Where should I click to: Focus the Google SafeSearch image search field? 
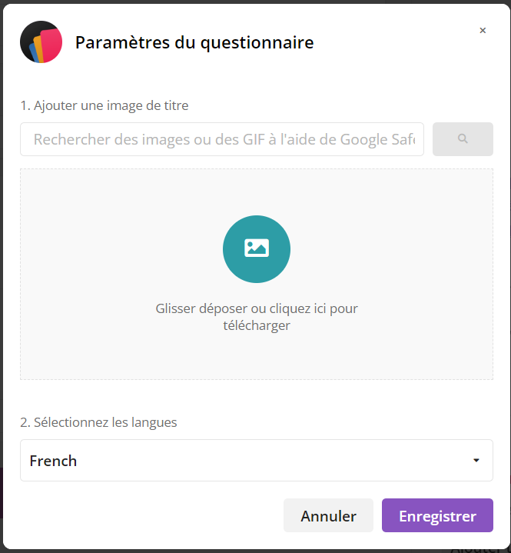coord(222,139)
